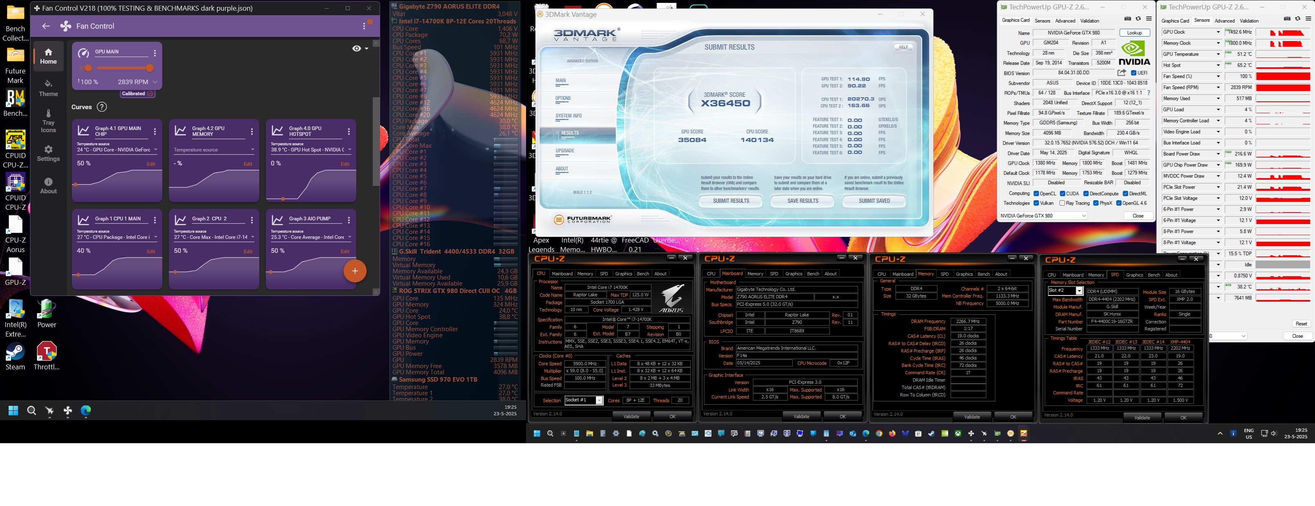Open options menu for Graph 1 CPU 1 MAIN

tap(155, 220)
